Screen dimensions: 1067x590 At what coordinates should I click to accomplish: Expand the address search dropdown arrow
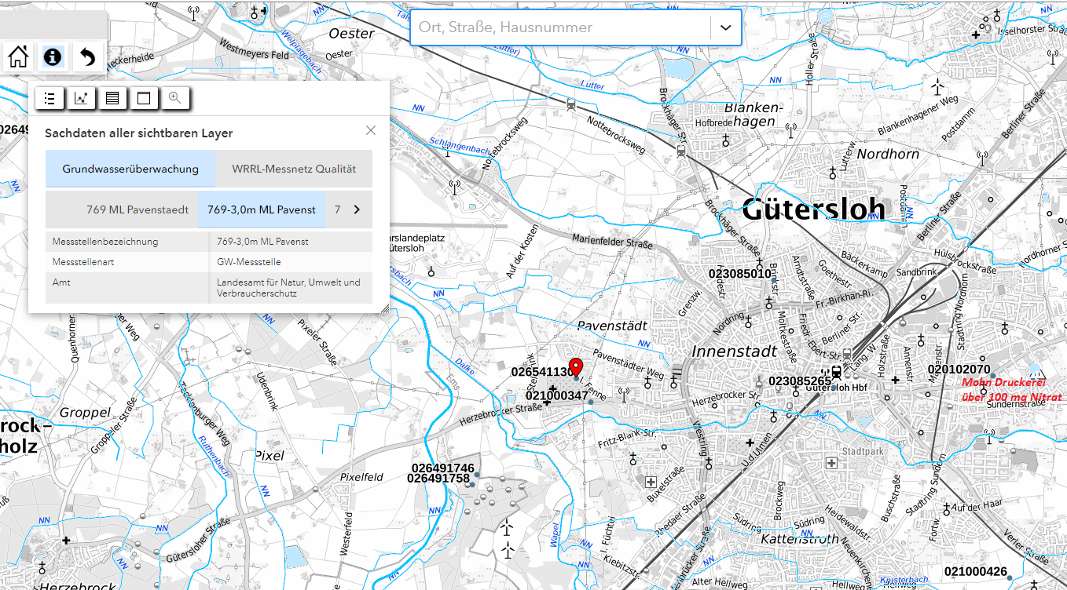pos(725,27)
